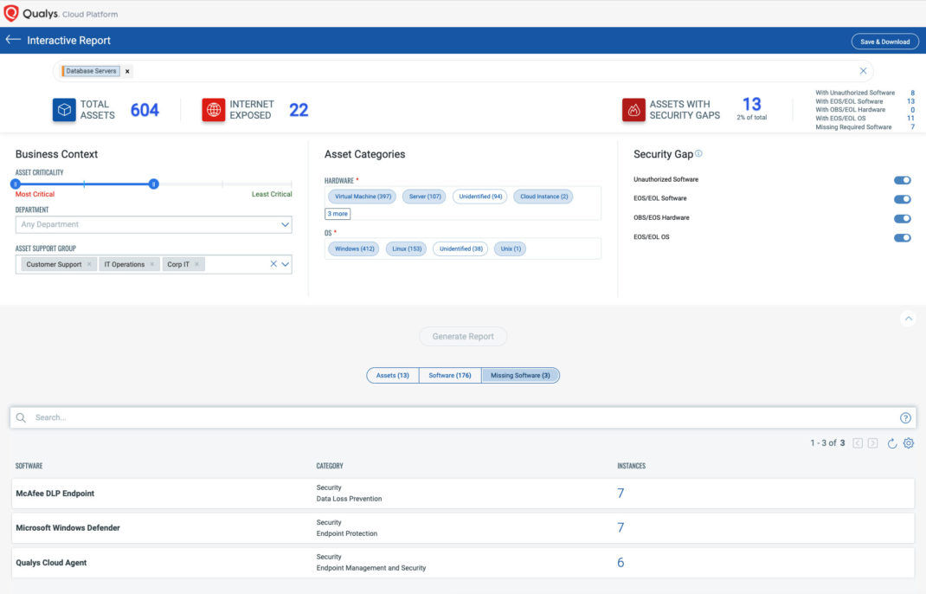926x594 pixels.
Task: Sort by Software column header
Action: click(x=29, y=466)
